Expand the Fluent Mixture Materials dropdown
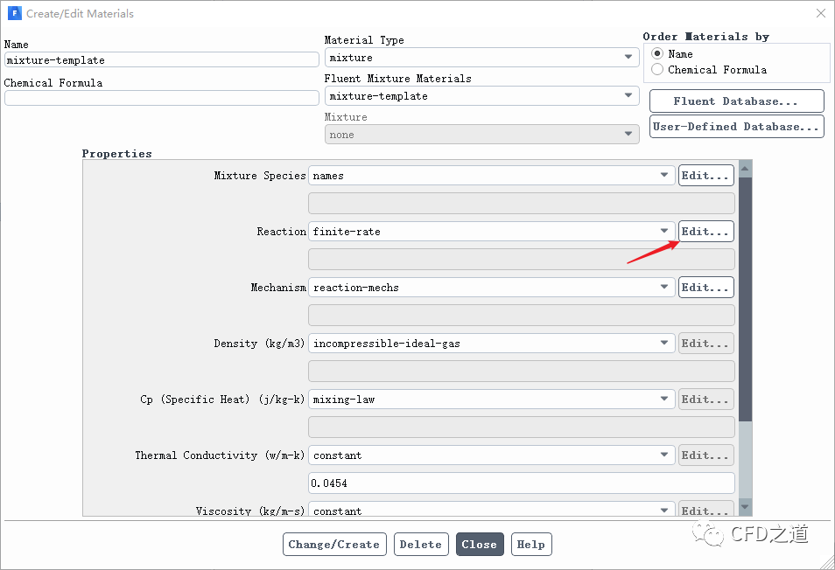This screenshot has width=835, height=570. pyautogui.click(x=481, y=96)
